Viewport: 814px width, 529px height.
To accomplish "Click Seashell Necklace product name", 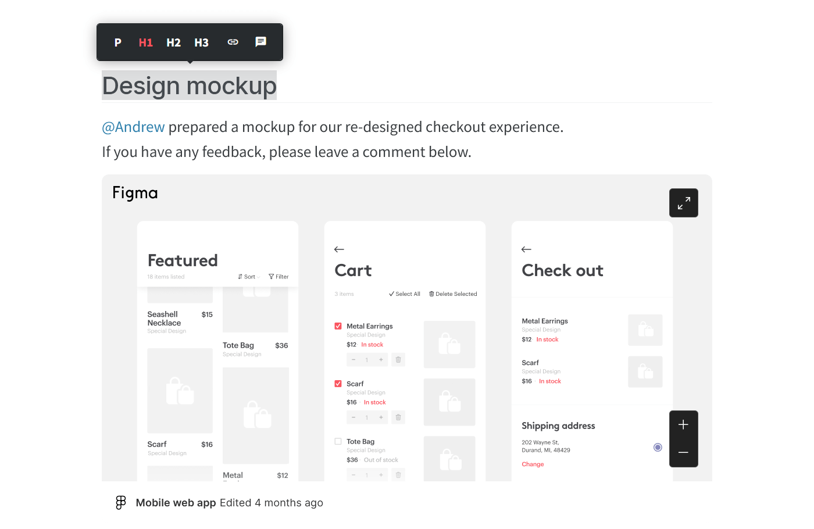I will click(x=164, y=319).
